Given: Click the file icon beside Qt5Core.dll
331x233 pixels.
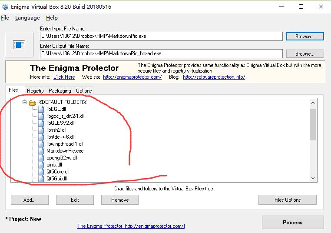Looking at the screenshot, I should (41, 172).
